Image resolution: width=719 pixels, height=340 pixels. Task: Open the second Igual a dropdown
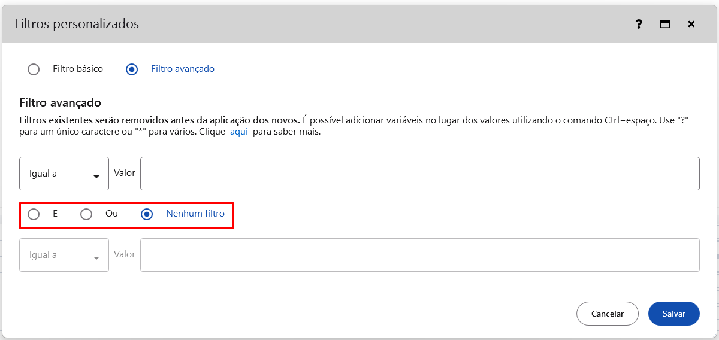click(x=64, y=255)
